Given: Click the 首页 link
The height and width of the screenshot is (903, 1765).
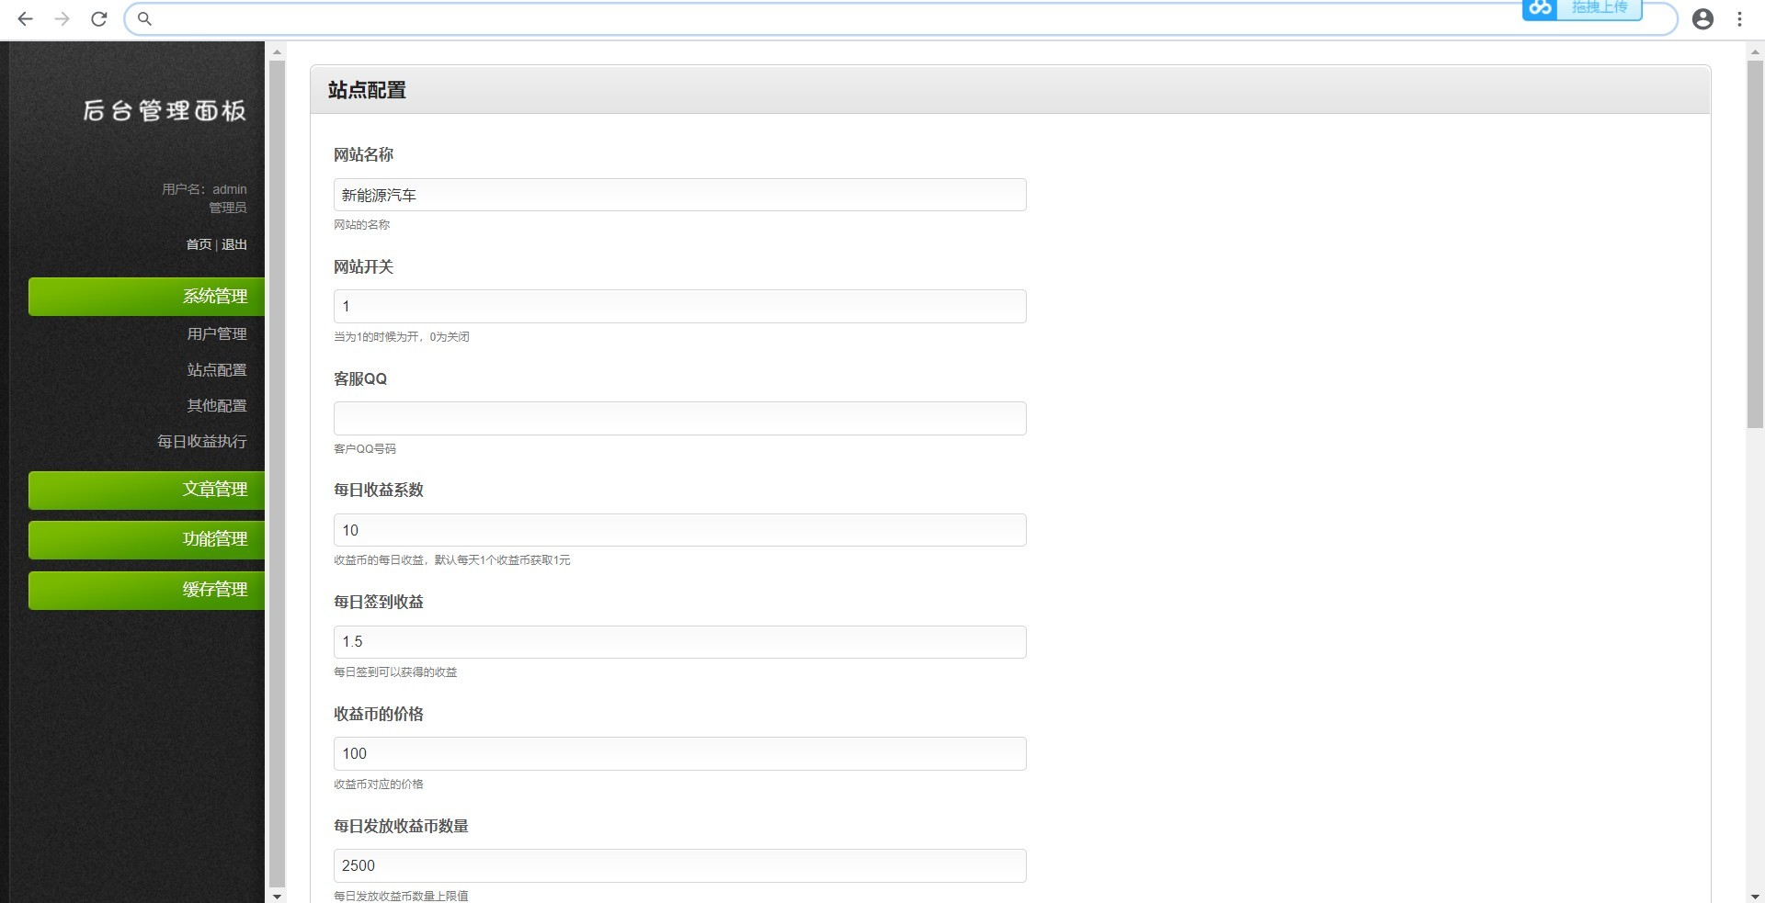Looking at the screenshot, I should (x=199, y=244).
